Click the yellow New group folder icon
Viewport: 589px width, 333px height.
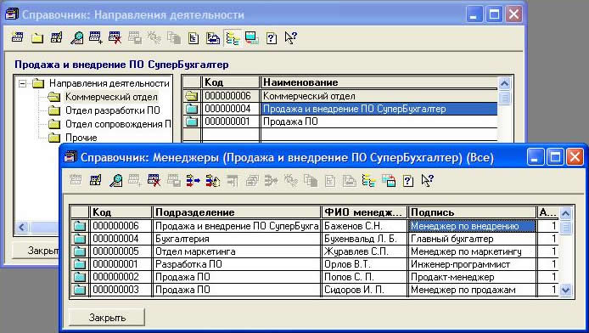[36, 37]
